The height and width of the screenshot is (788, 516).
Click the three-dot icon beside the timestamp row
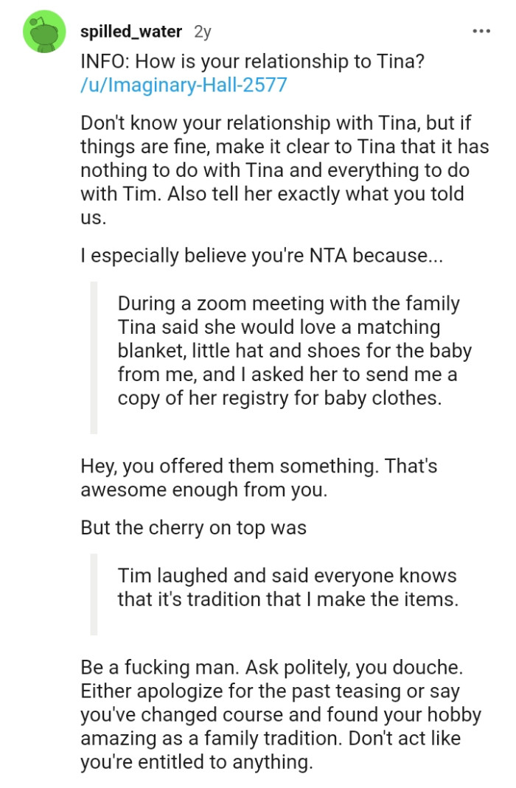click(481, 29)
